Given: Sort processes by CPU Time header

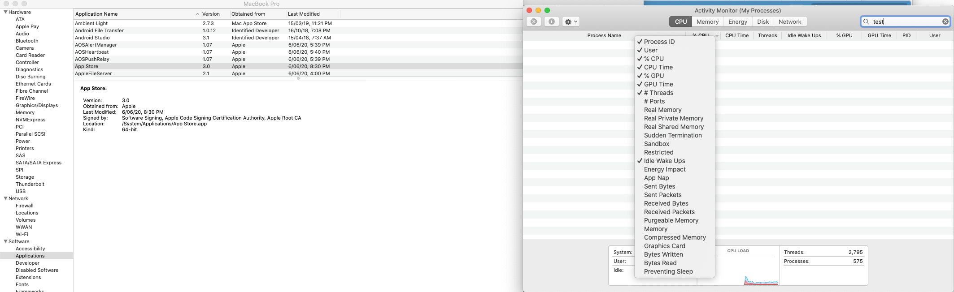Looking at the screenshot, I should coord(736,35).
